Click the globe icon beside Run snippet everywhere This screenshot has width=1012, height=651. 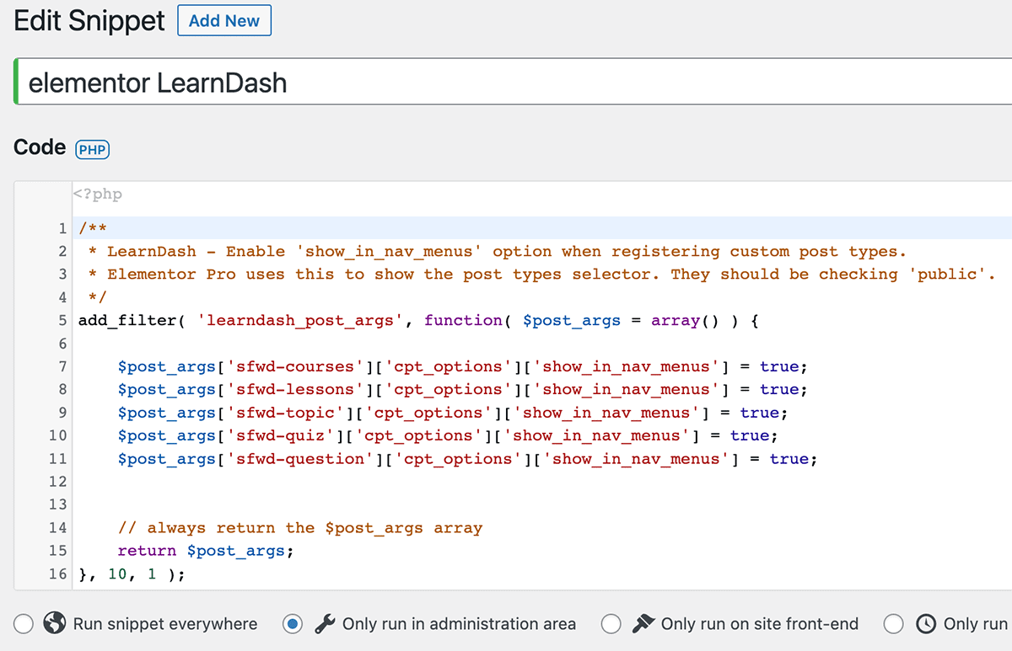[x=55, y=624]
